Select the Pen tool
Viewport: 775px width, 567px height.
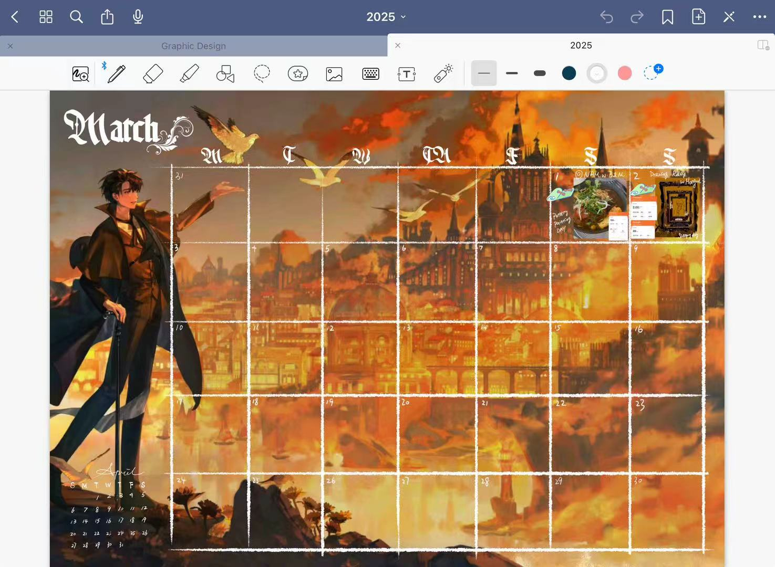point(116,73)
